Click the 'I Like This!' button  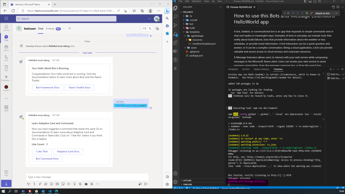[x=42, y=151]
